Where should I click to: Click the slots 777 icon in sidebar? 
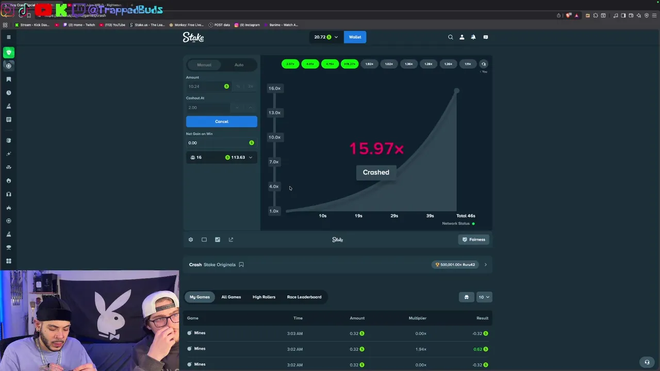(x=9, y=167)
